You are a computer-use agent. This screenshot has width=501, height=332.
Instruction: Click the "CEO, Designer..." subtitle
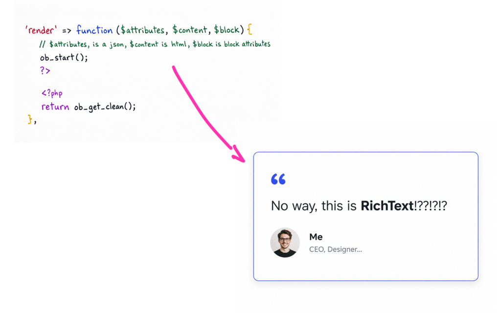(336, 249)
